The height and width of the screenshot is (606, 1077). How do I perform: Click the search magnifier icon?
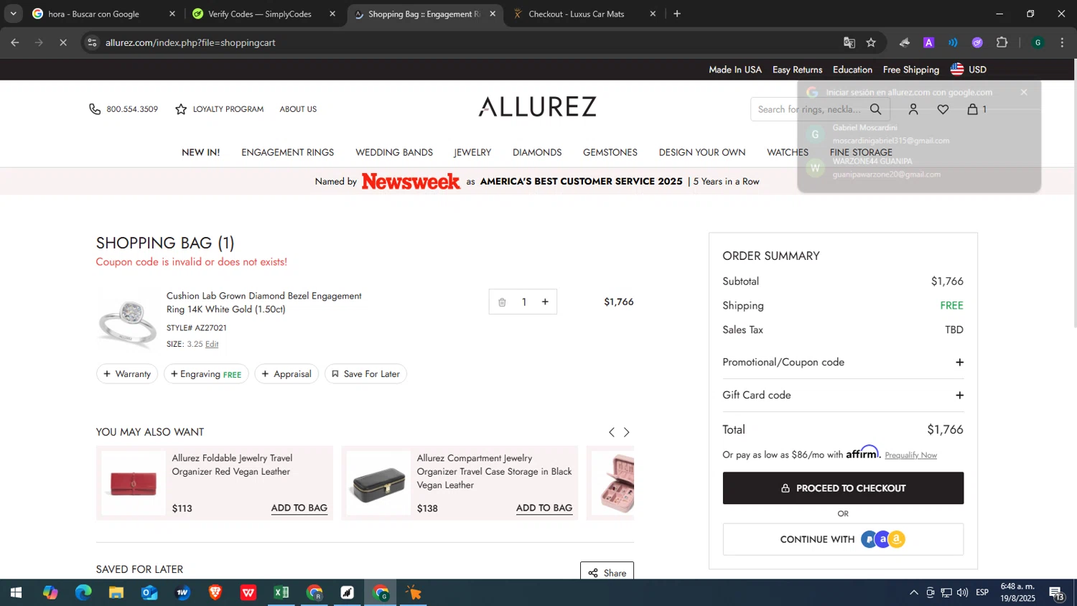(875, 109)
